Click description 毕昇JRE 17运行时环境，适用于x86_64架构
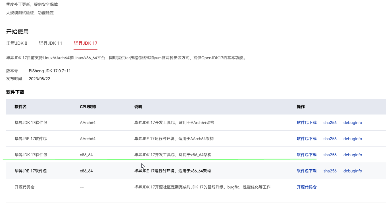The width and height of the screenshot is (392, 203). (x=172, y=171)
